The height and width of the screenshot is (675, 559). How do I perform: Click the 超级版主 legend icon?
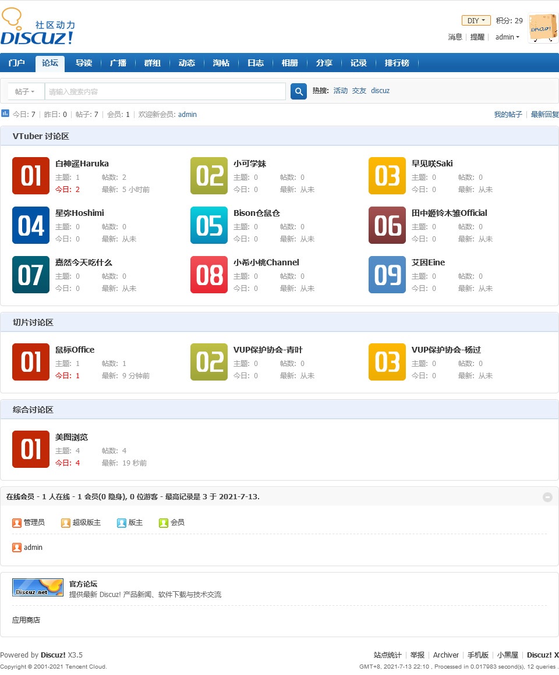[65, 523]
